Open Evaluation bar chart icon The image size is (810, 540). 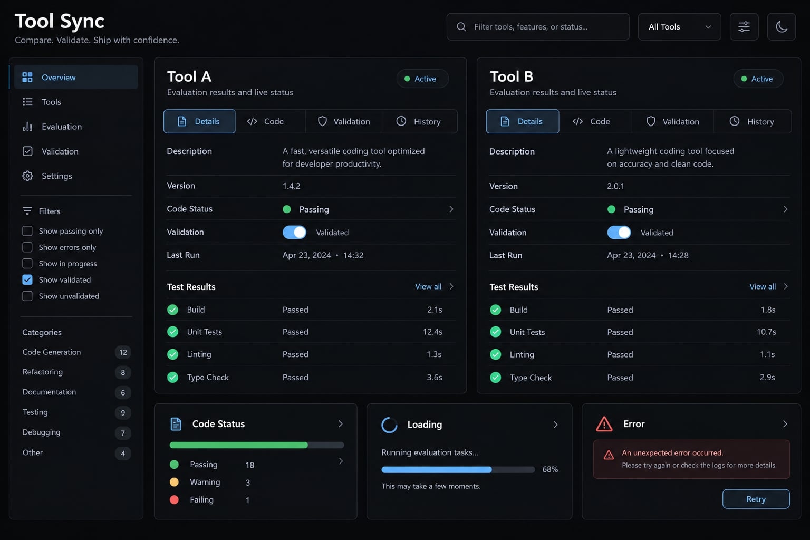pos(27,127)
